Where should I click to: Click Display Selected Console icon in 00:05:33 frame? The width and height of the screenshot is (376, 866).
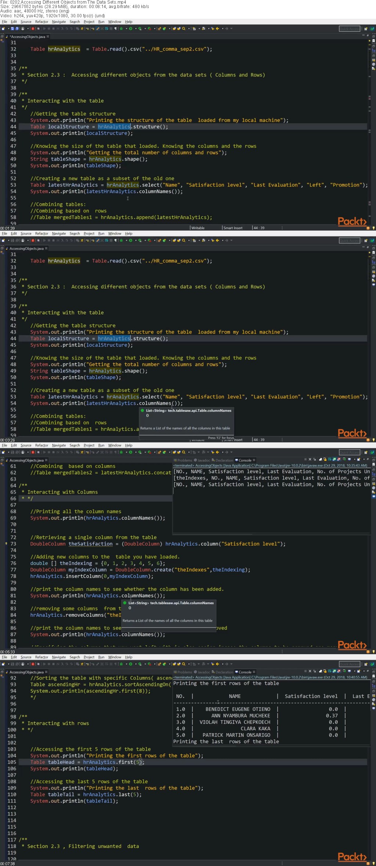click(349, 460)
